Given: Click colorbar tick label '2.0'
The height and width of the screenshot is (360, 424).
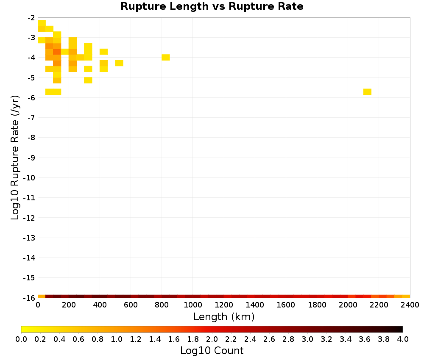Looking at the screenshot, I should [212, 339].
